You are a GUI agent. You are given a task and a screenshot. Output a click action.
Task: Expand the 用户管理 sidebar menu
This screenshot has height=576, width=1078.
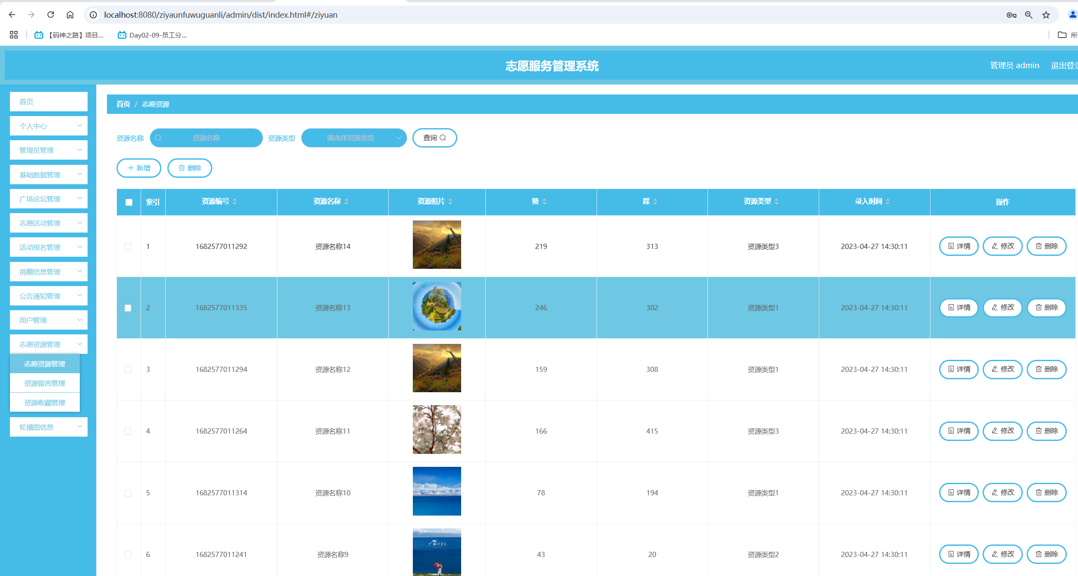click(49, 320)
